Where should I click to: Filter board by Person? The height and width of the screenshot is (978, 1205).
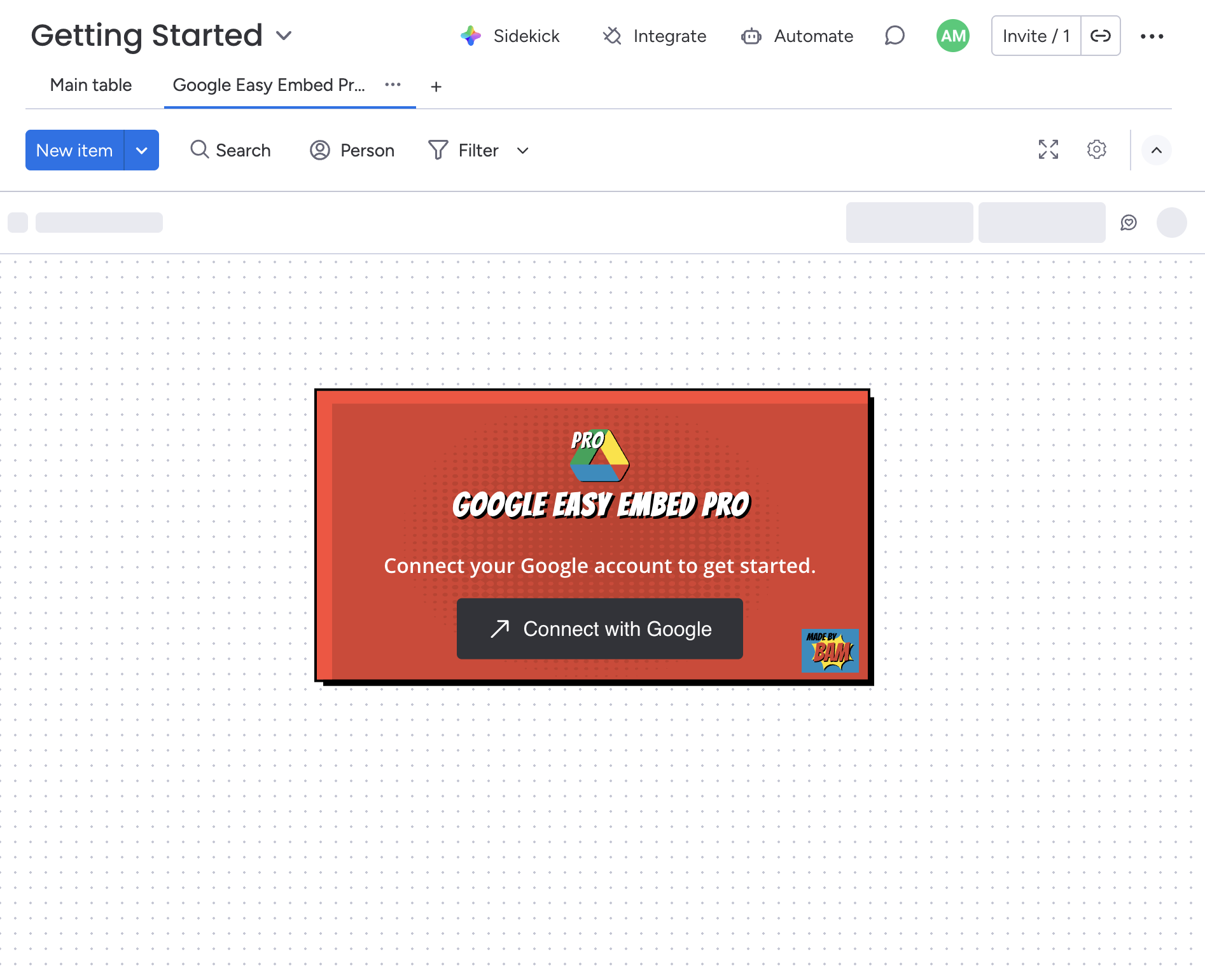point(352,150)
